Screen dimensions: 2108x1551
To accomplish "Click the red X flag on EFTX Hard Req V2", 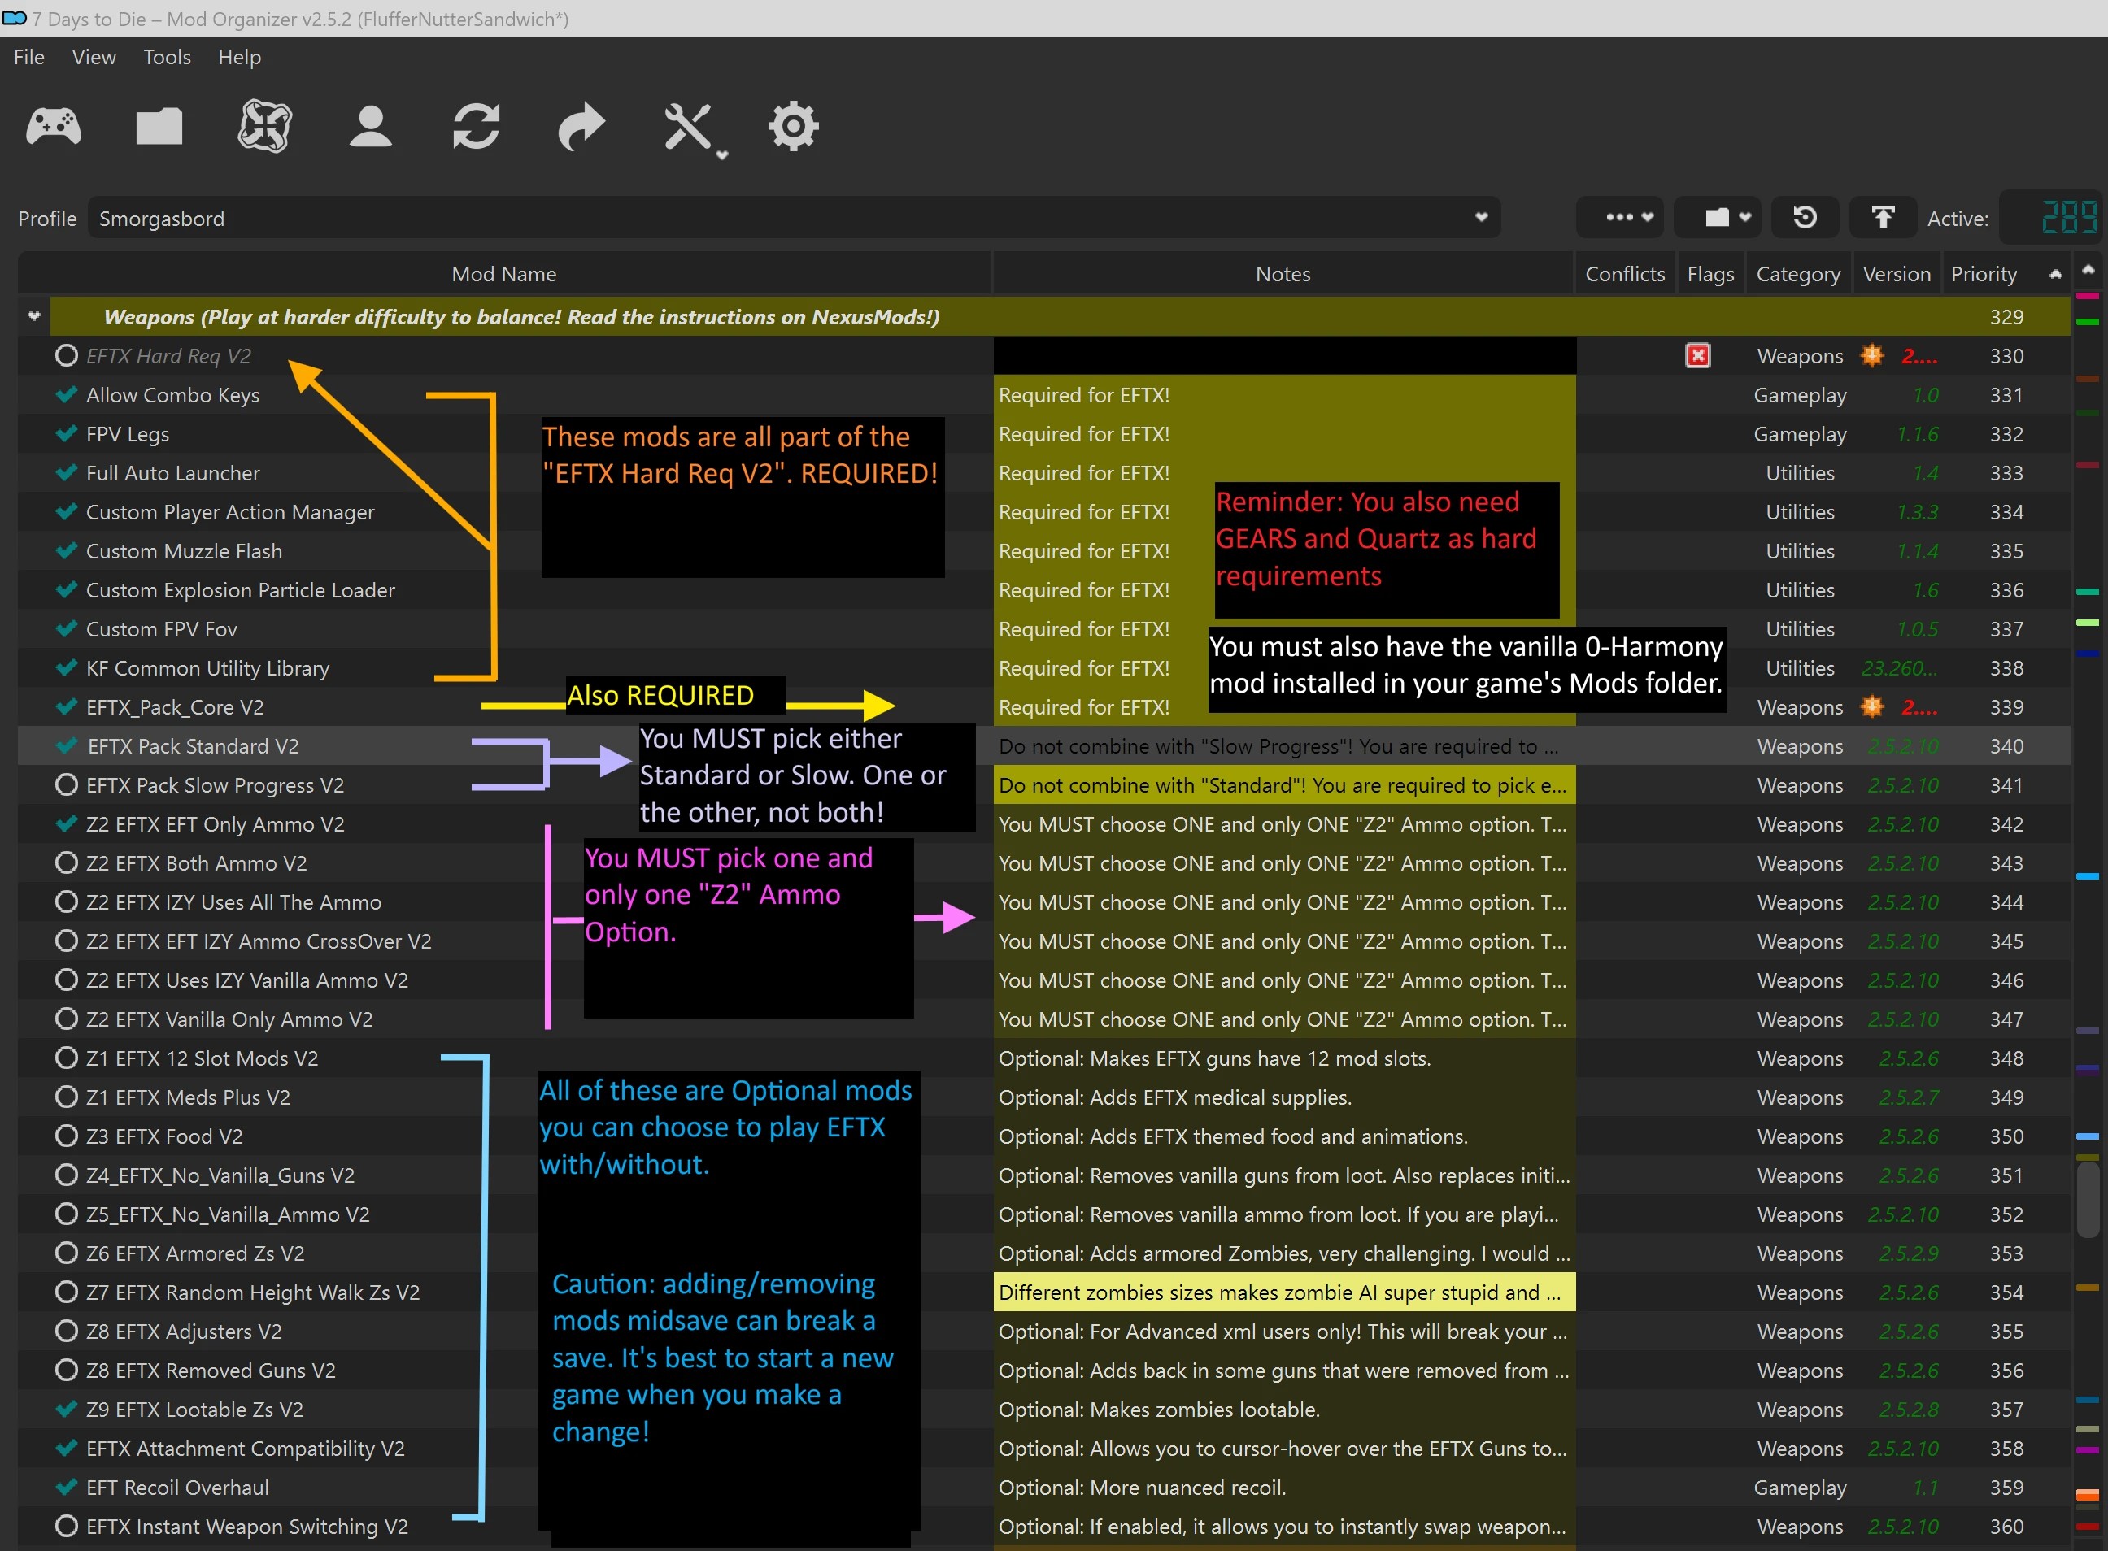I will click(1697, 356).
